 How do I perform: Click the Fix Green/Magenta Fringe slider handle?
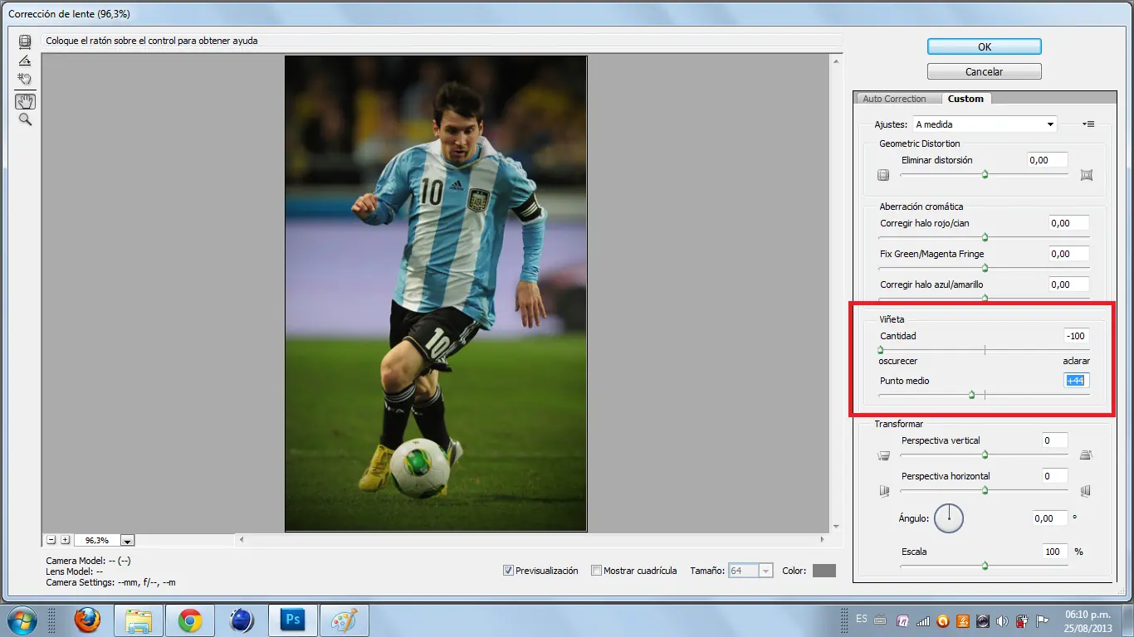985,268
